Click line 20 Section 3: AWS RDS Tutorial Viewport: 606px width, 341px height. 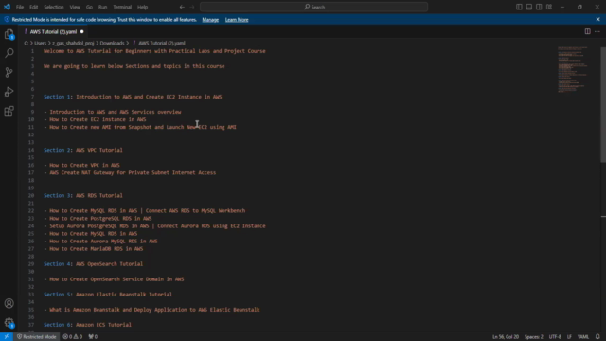tap(83, 196)
